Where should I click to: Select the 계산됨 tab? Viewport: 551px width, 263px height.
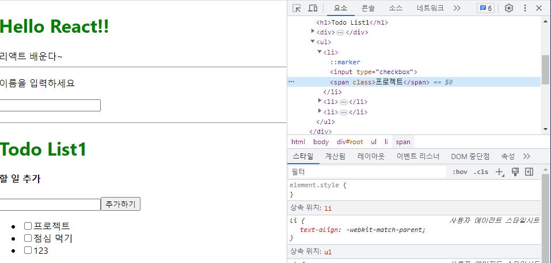click(335, 156)
